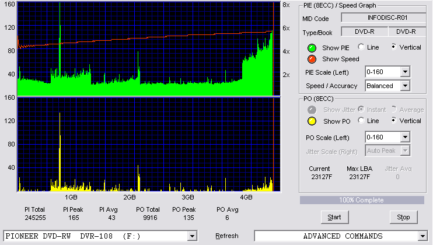Image resolution: width=433 pixels, height=245 pixels.
Task: Select Vertical mode for PIE graph
Action: pos(394,47)
